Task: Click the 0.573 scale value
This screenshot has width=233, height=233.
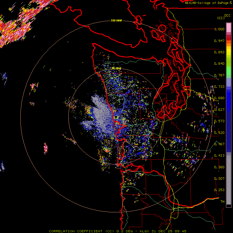Action: (219, 121)
